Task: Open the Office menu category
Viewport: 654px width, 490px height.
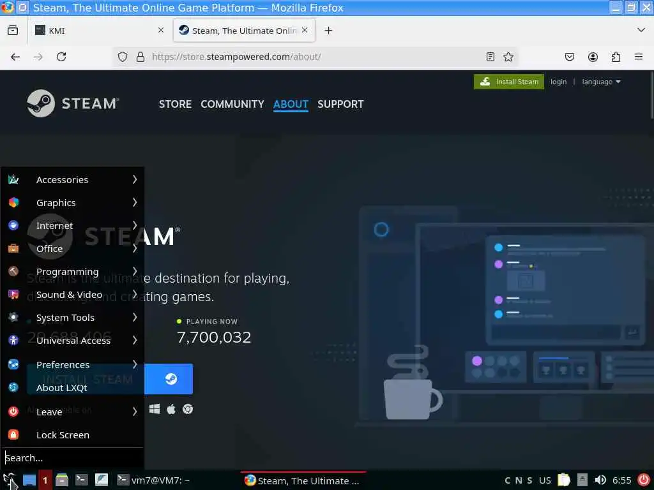Action: [x=72, y=248]
